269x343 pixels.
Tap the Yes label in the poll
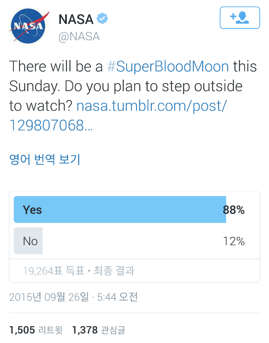[32, 210]
